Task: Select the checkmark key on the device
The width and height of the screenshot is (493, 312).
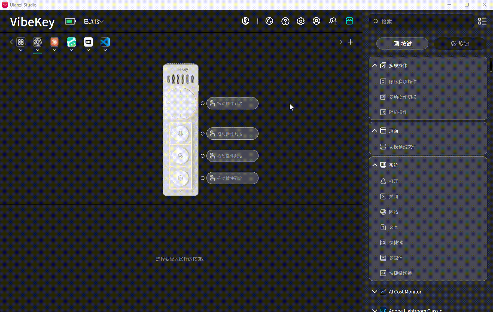Action: coord(180,156)
